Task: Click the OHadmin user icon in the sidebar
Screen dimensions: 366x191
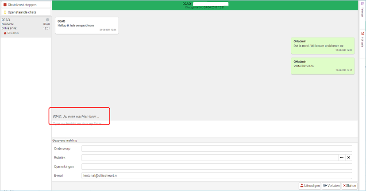Action: point(5,33)
